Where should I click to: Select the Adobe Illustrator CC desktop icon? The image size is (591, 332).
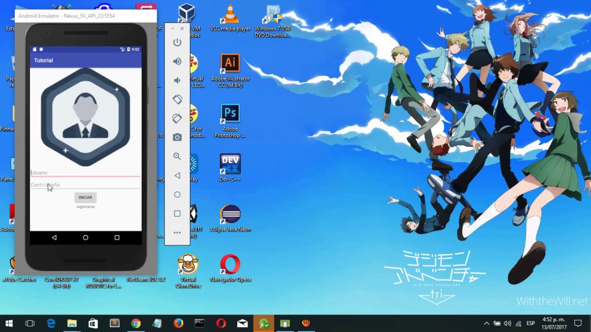point(230,71)
